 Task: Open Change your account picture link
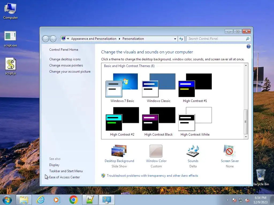click(70, 72)
